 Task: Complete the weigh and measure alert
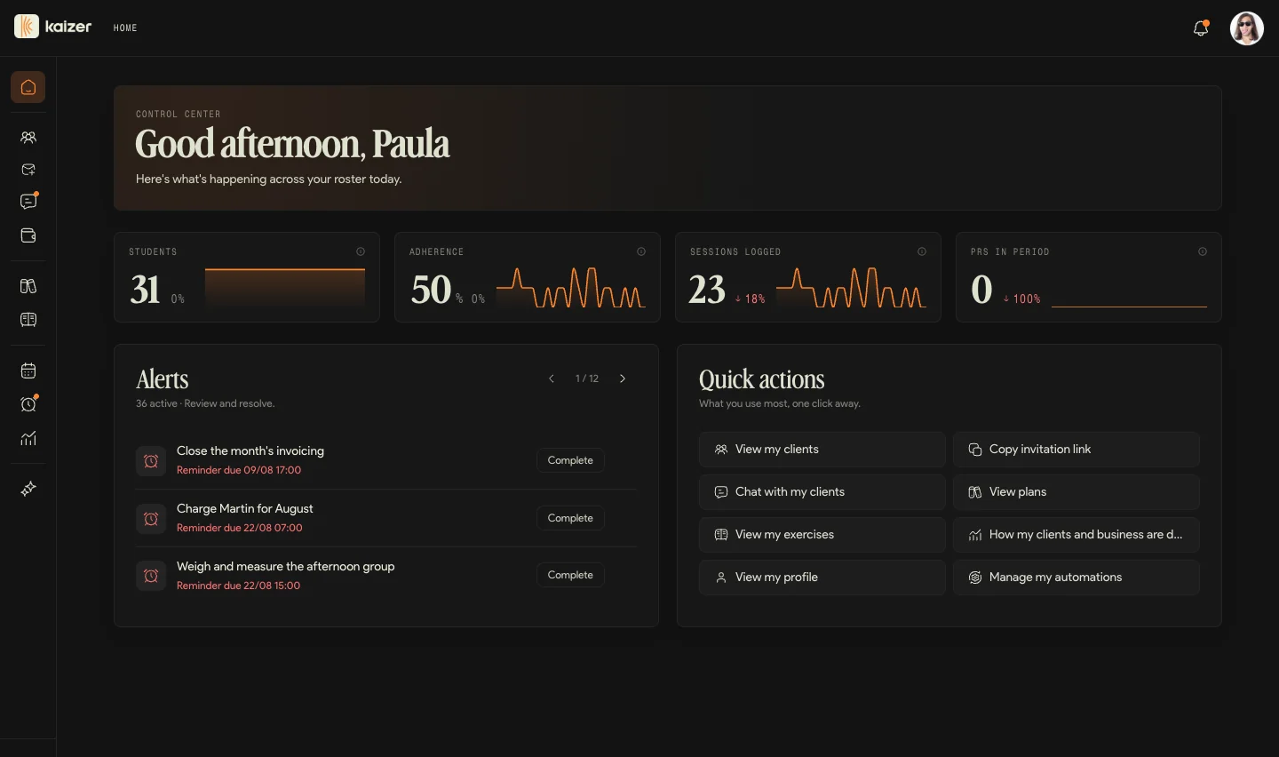click(x=570, y=575)
